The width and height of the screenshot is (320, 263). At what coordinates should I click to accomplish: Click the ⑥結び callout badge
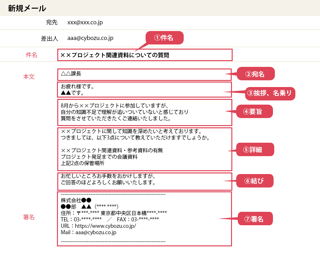tap(256, 180)
